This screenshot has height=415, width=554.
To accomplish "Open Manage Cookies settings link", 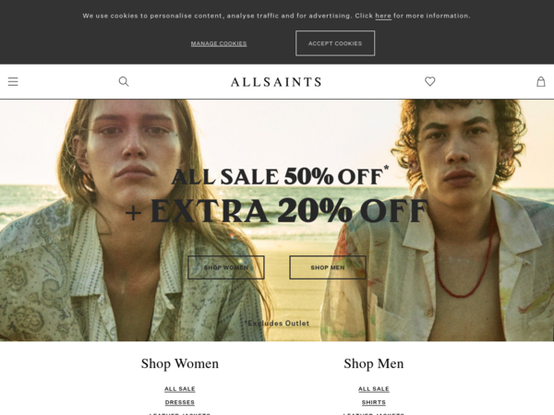I will pos(219,43).
